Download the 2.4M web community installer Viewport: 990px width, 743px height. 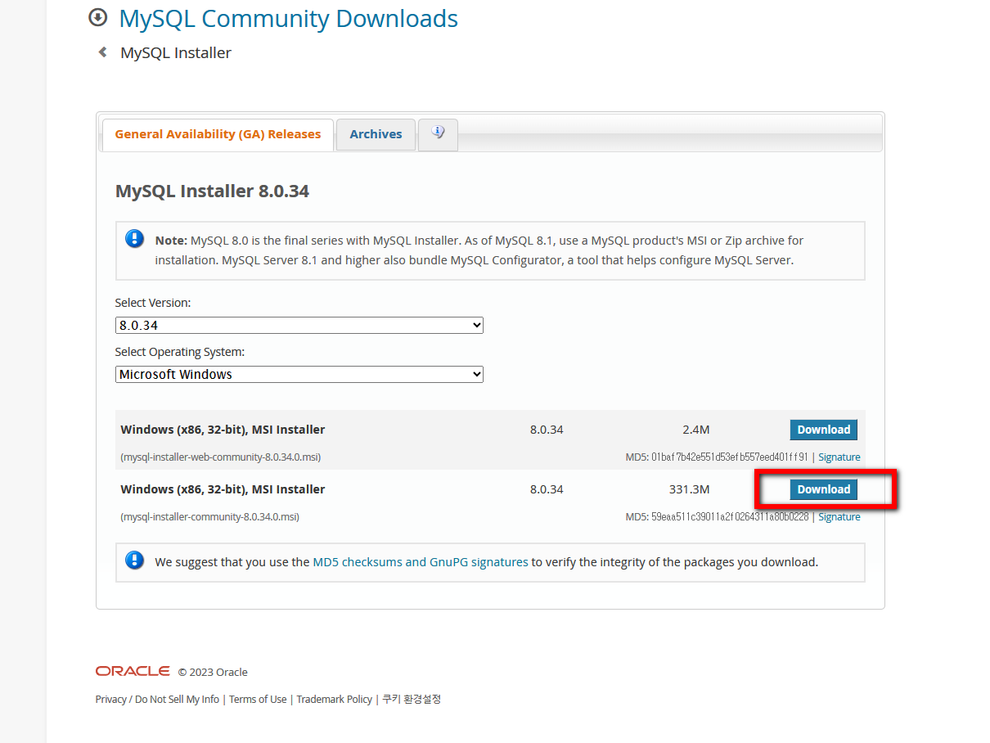point(823,430)
